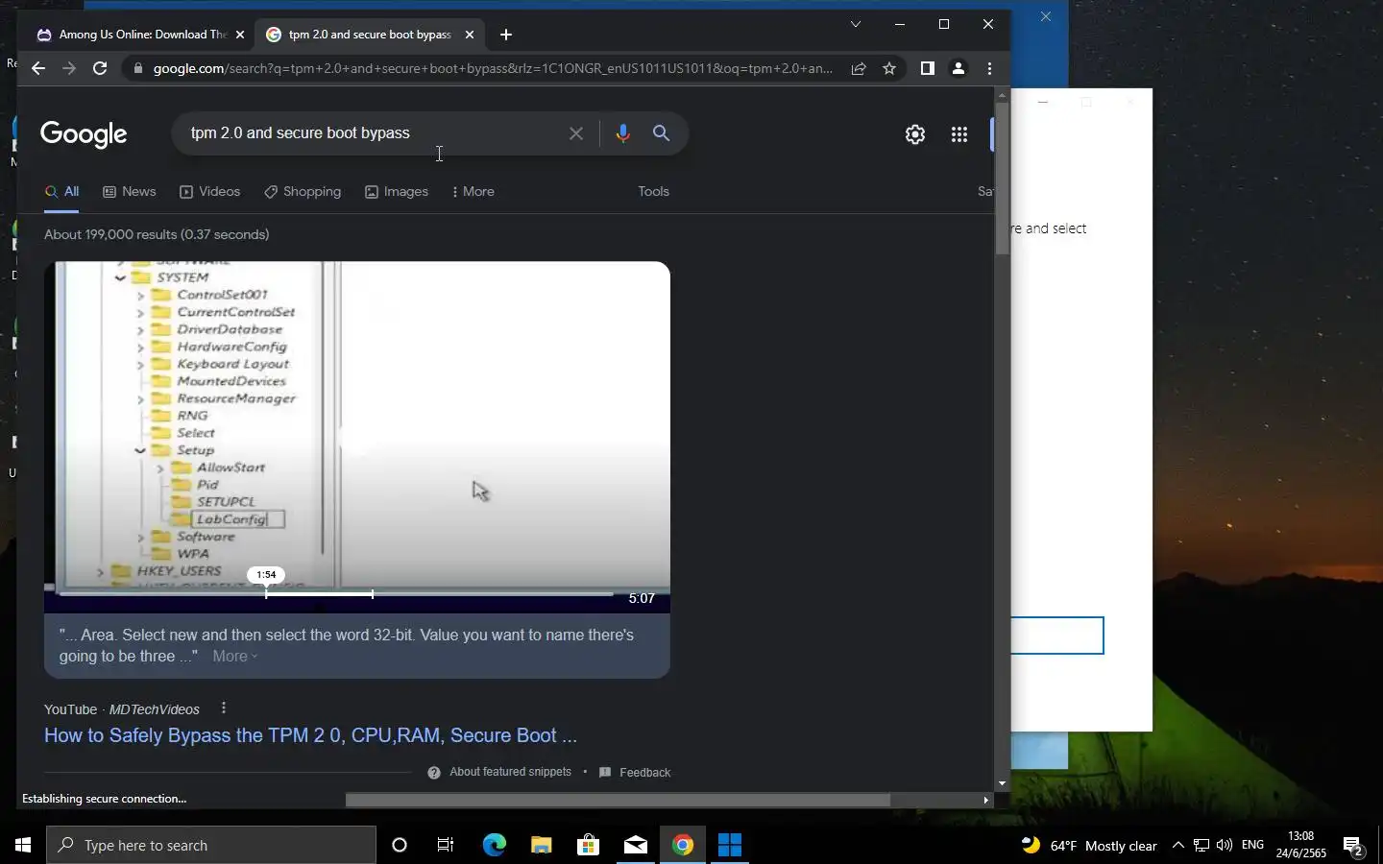Open Microsoft Store from taskbar

588,845
